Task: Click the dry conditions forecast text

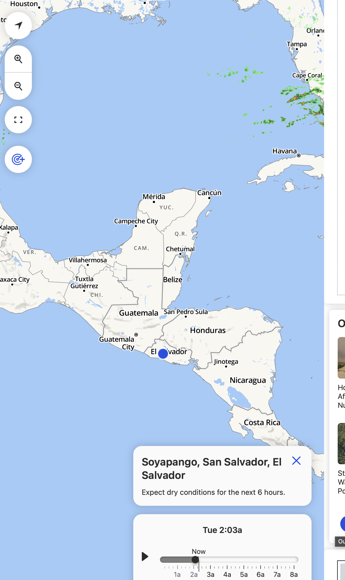Action: [214, 492]
